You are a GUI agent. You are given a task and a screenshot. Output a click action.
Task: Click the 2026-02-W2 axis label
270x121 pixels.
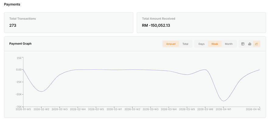click(41, 109)
